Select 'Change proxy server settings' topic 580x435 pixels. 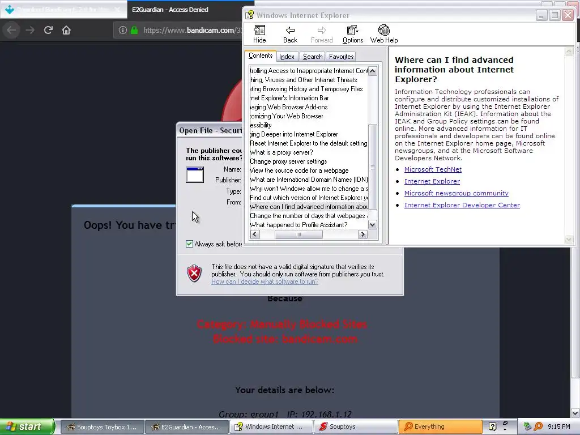point(288,161)
